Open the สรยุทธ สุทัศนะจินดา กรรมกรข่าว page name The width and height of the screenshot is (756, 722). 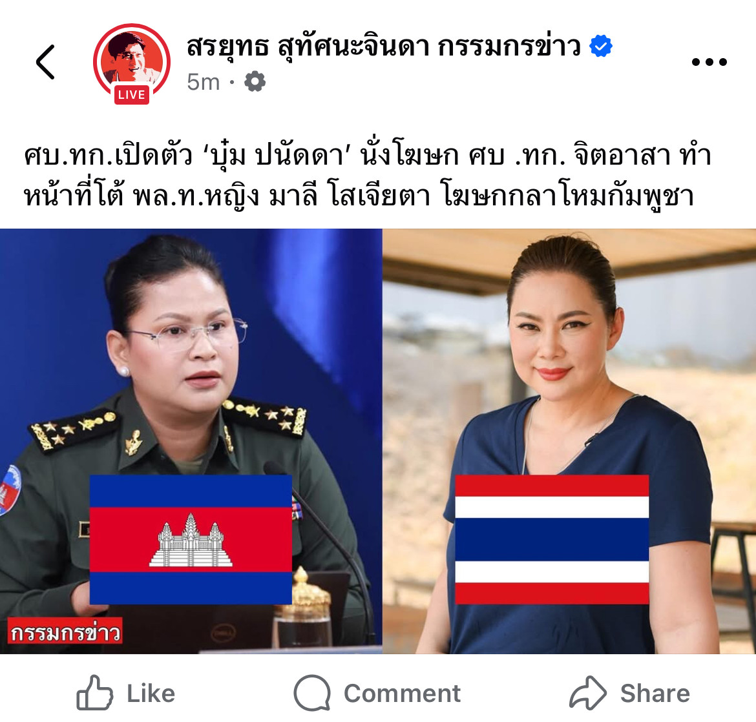384,47
